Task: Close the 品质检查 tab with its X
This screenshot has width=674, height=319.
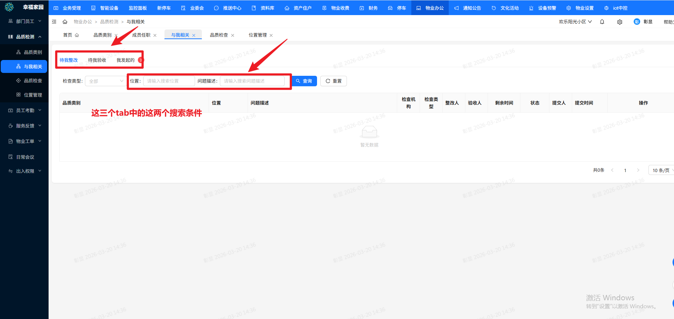Action: pyautogui.click(x=233, y=35)
